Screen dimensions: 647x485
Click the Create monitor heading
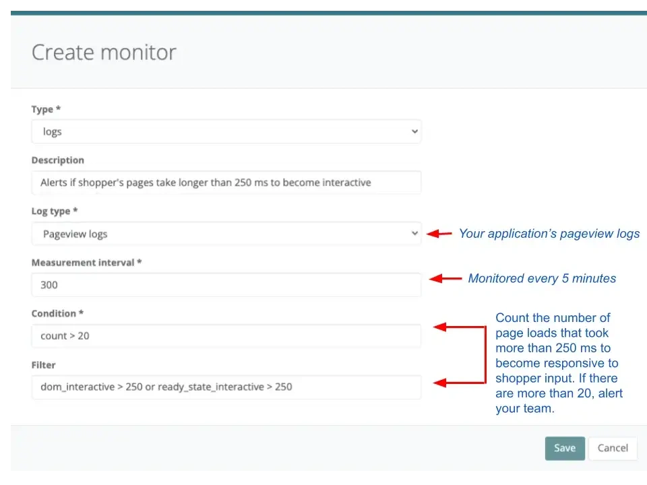(104, 53)
